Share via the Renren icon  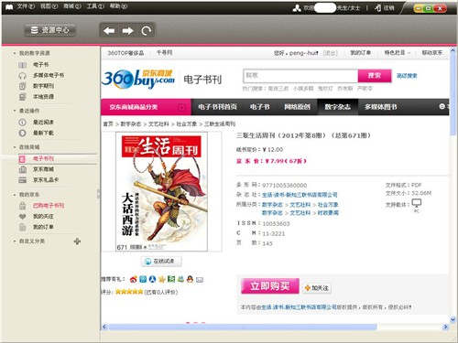tap(152, 279)
